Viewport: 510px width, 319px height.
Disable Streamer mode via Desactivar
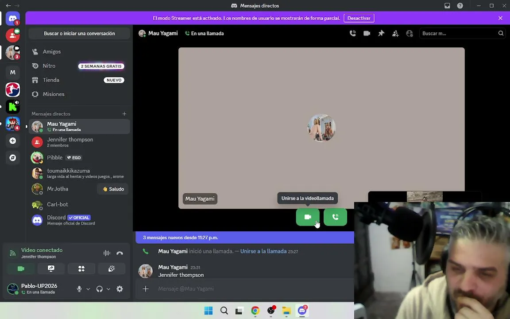[359, 18]
